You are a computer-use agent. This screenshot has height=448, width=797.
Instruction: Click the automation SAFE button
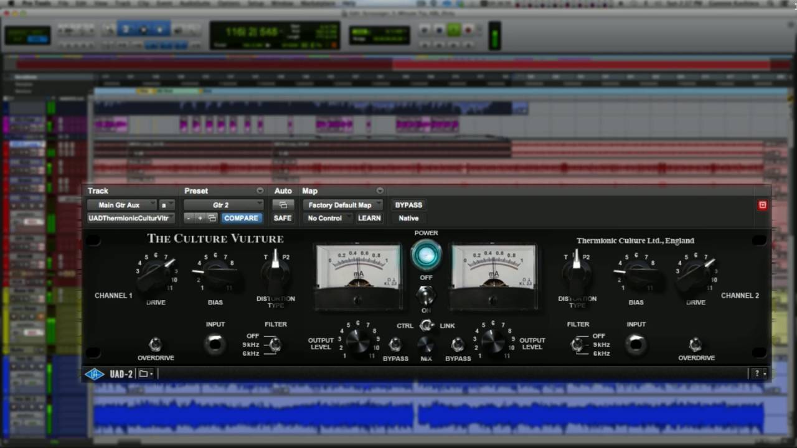[283, 218]
